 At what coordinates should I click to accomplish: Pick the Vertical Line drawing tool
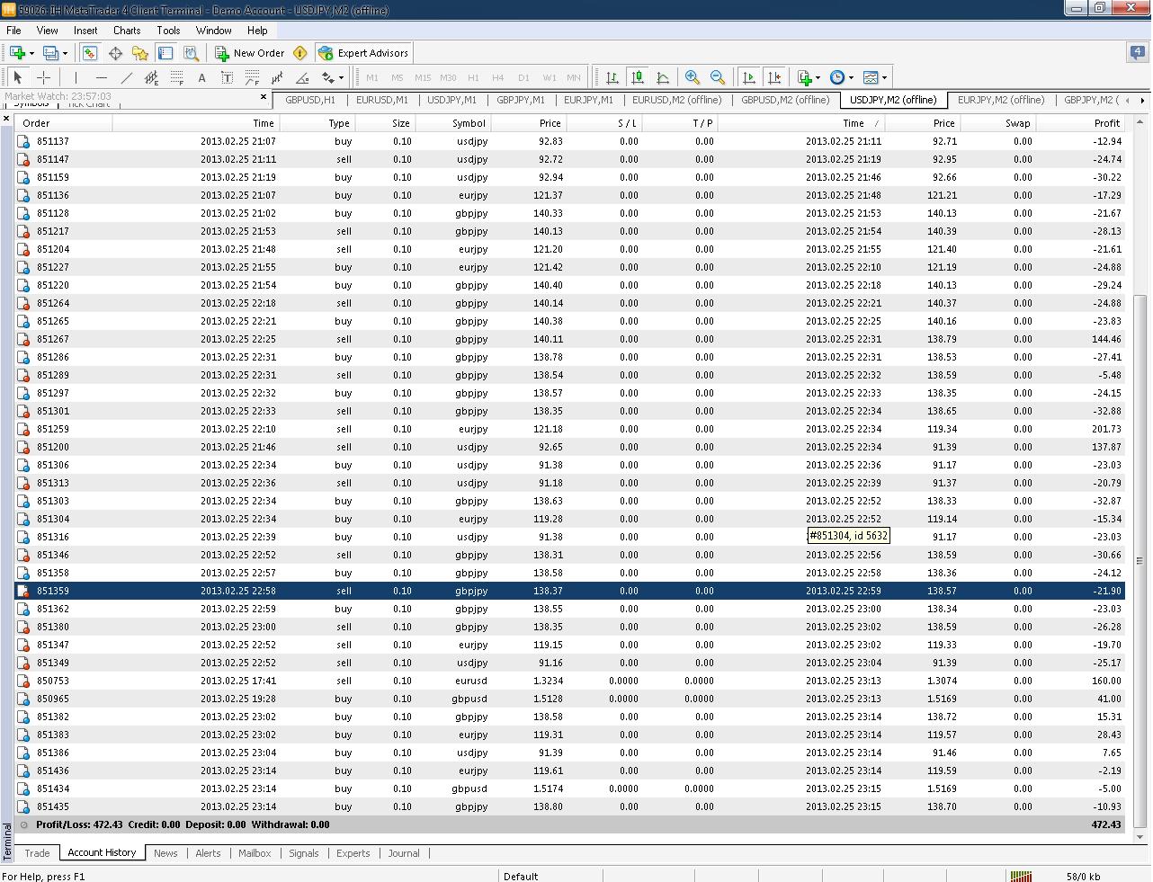coord(76,77)
